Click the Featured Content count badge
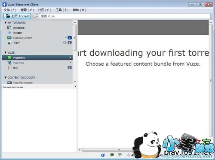Screen dimensions: 215x160 click(70, 38)
